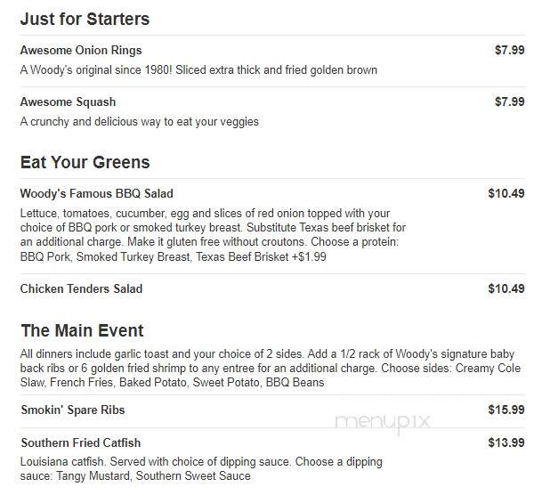This screenshot has width=542, height=495.
Task: Click the dinner sides description paragraph
Action: 271,369
